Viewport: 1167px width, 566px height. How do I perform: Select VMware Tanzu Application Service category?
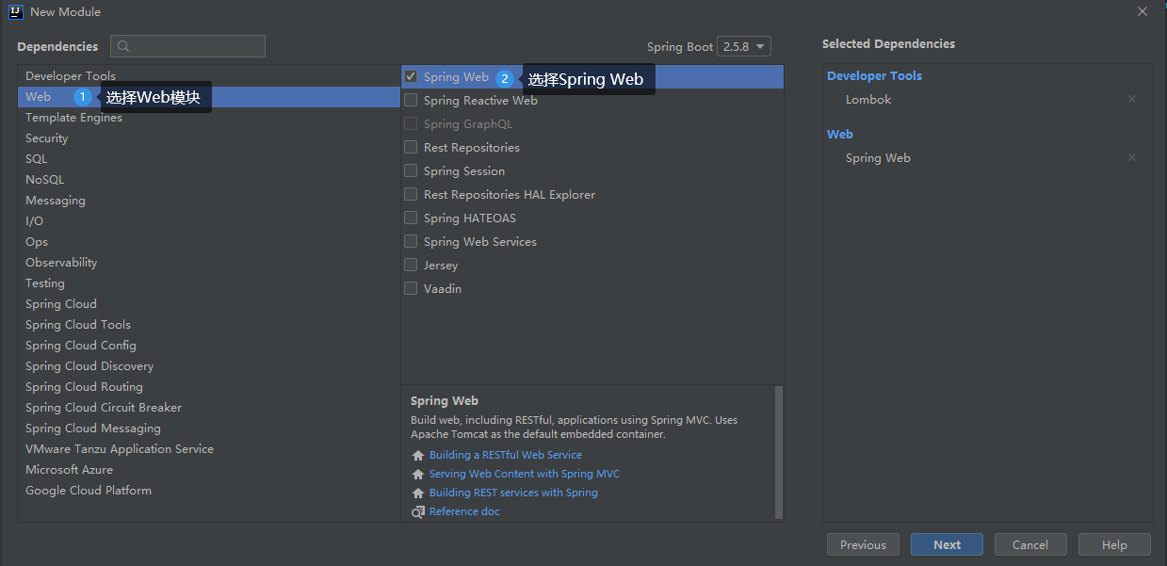click(209, 449)
